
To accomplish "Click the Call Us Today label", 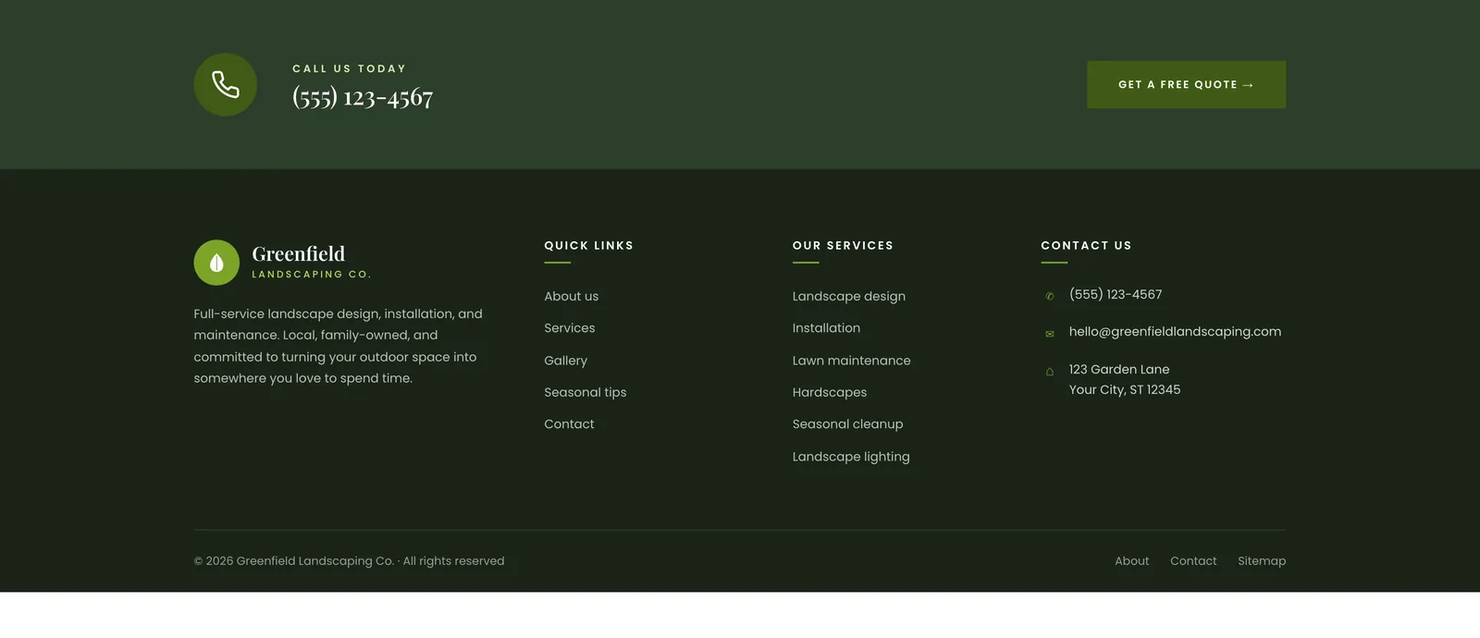I will (350, 69).
